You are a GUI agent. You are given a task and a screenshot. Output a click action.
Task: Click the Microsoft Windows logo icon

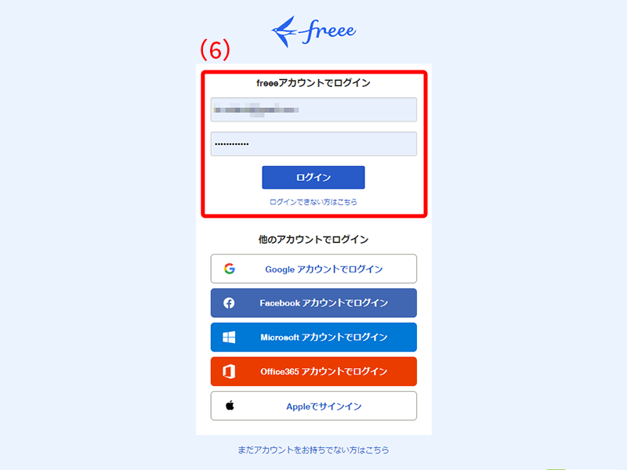[229, 338]
